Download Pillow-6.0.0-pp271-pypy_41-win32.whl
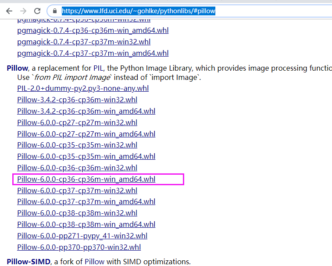Viewport: 332px width, 266px height. [82, 236]
